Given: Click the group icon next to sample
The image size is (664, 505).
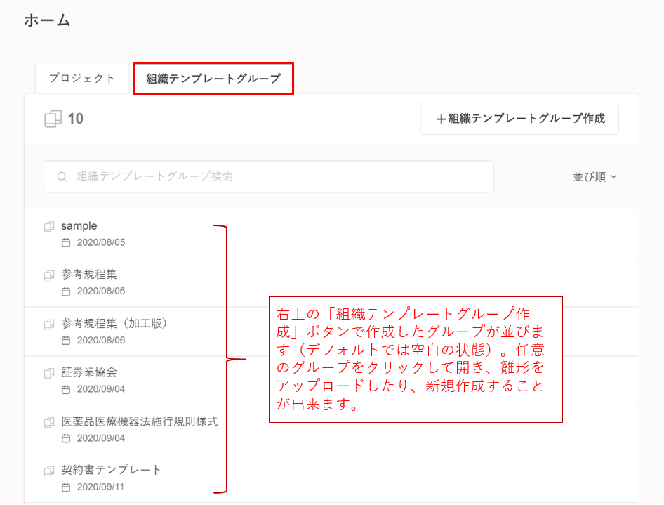Looking at the screenshot, I should (x=49, y=227).
